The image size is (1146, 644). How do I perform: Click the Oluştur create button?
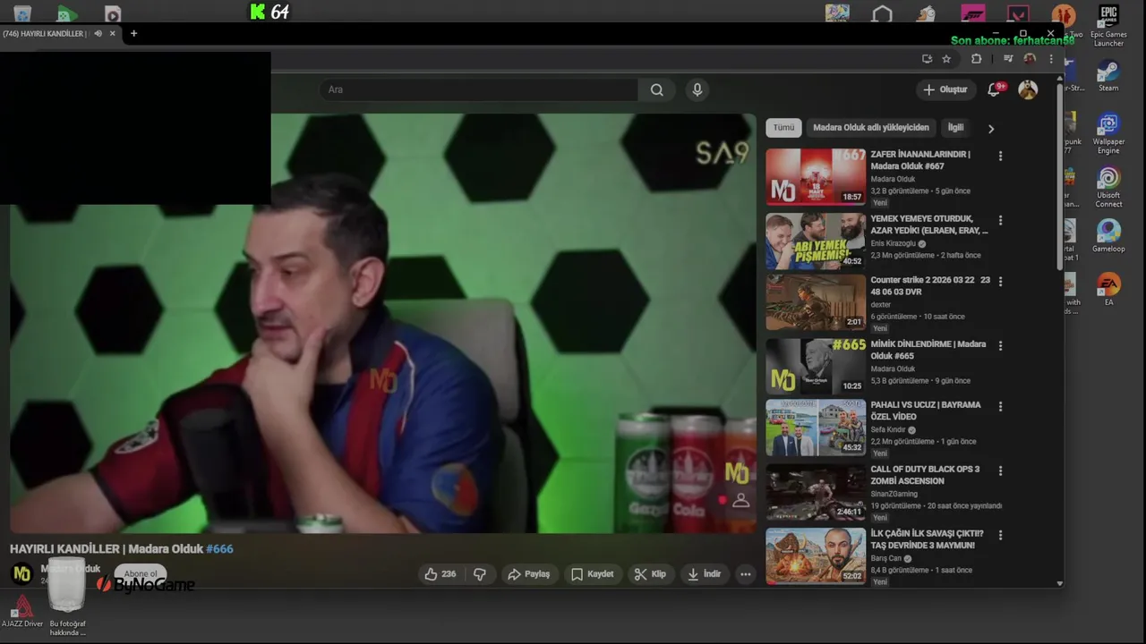pos(945,89)
